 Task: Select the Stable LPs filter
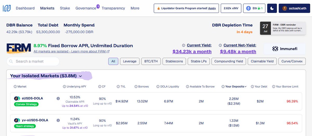(x=198, y=61)
